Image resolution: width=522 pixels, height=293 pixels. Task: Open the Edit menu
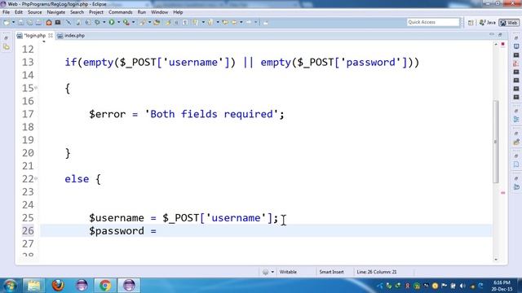click(19, 12)
